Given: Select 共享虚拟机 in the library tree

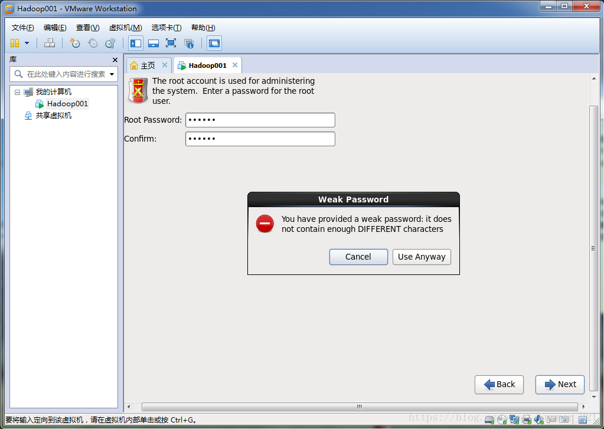Looking at the screenshot, I should pos(54,116).
